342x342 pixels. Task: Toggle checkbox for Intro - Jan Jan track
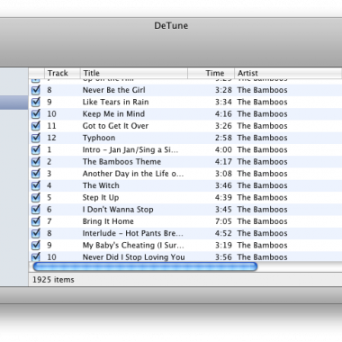[36, 149]
